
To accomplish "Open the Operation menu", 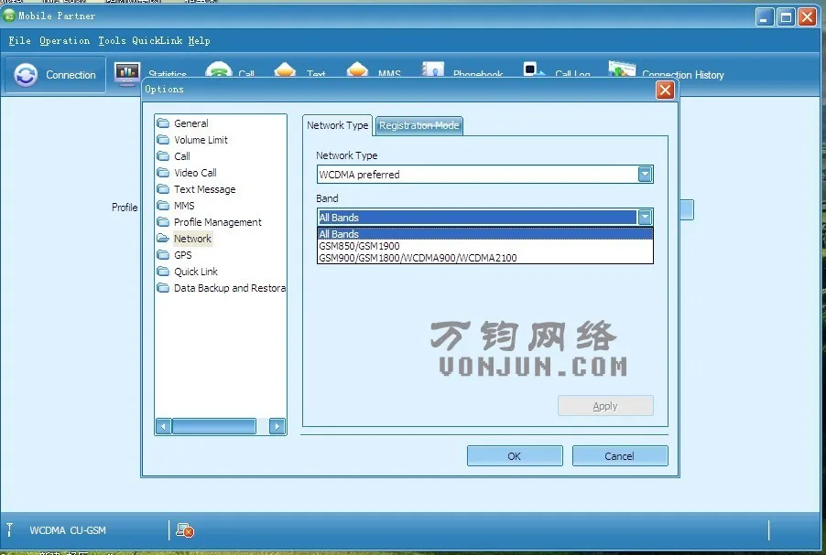I will (x=64, y=40).
